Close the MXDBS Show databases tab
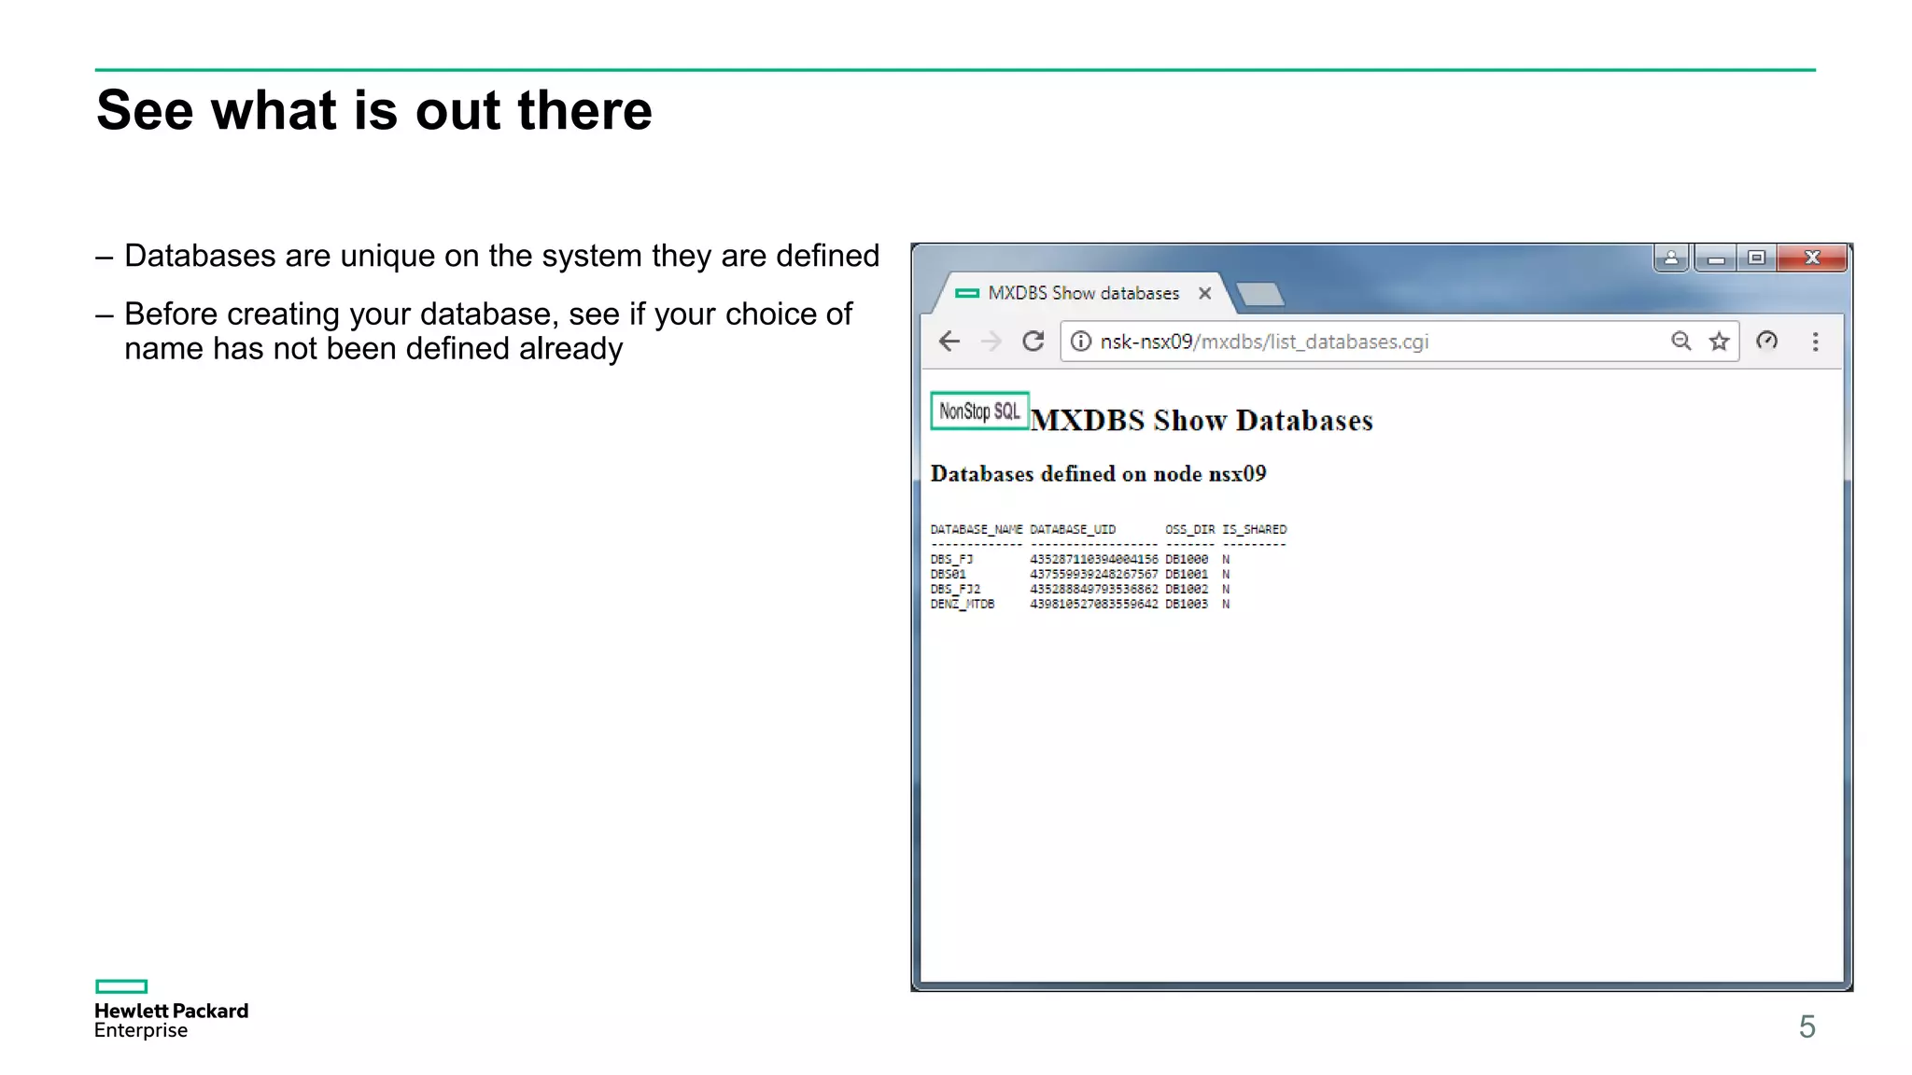The image size is (1912, 1075). pos(1204,293)
